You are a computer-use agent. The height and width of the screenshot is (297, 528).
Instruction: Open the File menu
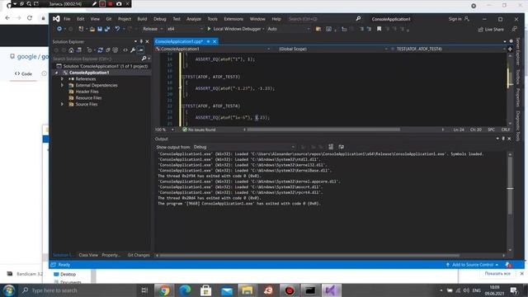point(67,19)
